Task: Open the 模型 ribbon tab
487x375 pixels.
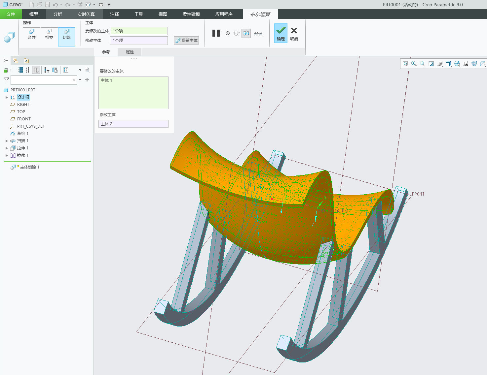Action: pyautogui.click(x=34, y=14)
